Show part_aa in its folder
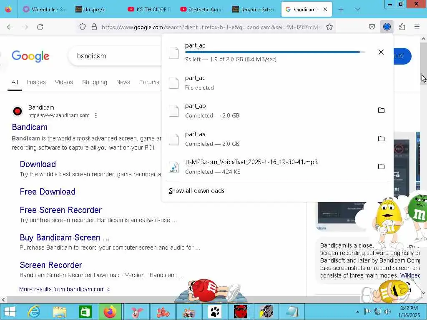This screenshot has height=320, width=427. click(x=381, y=138)
